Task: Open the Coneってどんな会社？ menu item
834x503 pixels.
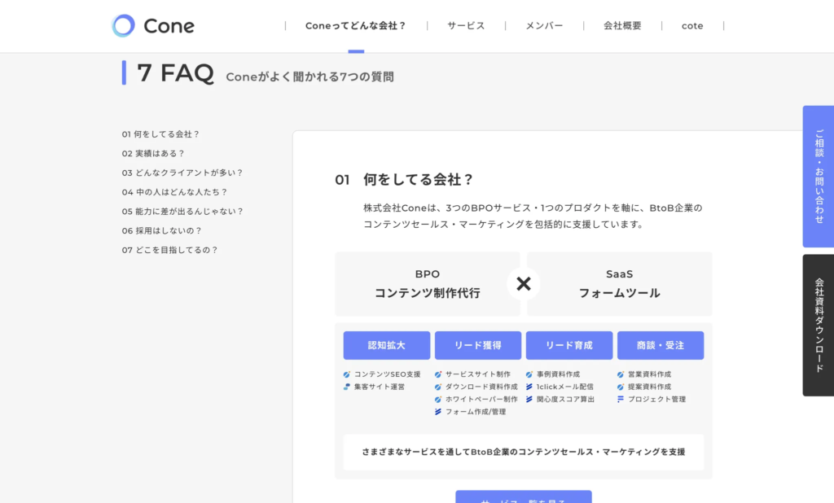Action: pos(355,26)
